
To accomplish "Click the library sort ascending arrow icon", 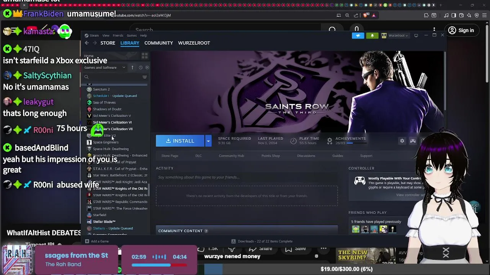I will point(132,68).
